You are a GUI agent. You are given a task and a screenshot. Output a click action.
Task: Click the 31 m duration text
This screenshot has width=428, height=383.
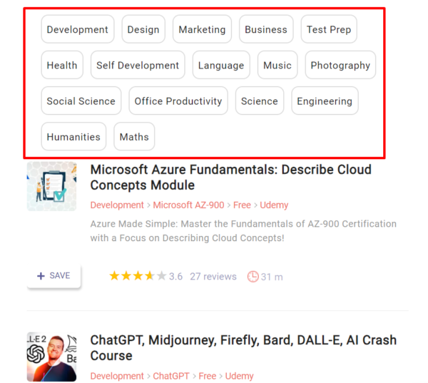click(x=272, y=277)
